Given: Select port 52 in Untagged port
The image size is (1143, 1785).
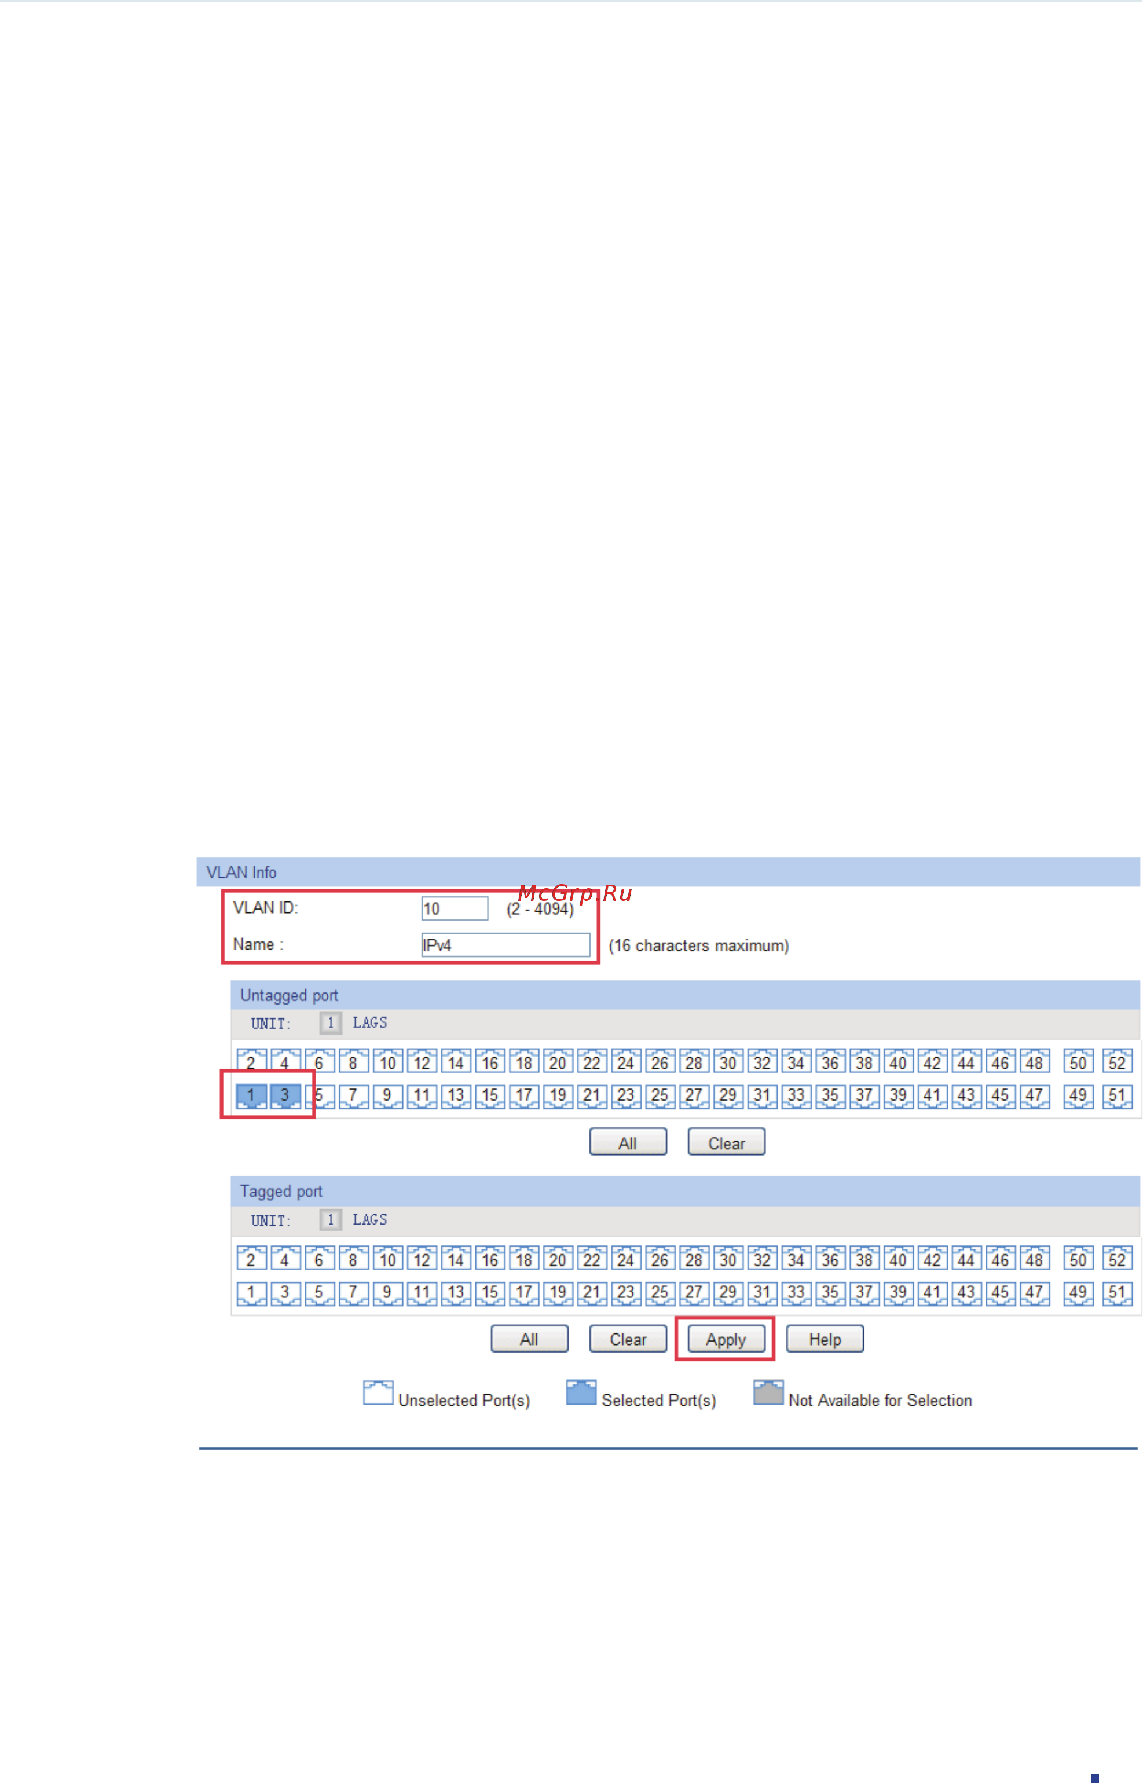Looking at the screenshot, I should click(1118, 1062).
